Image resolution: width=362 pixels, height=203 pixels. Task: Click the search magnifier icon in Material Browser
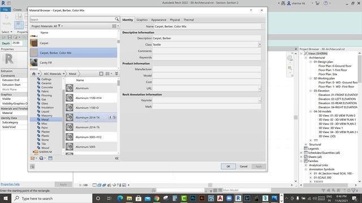tap(117, 19)
